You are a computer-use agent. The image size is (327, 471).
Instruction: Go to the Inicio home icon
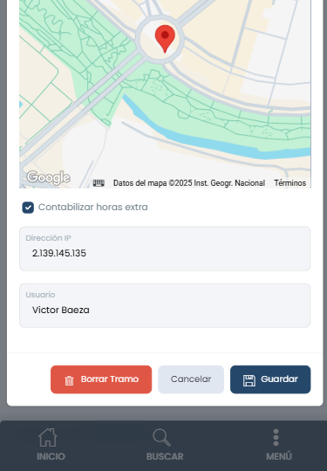(x=48, y=437)
